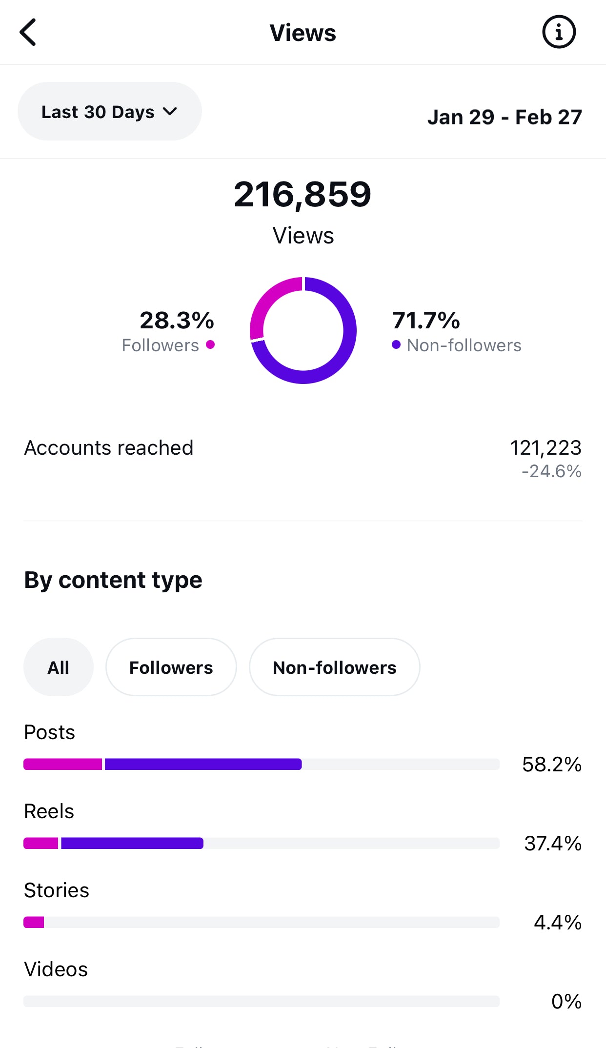This screenshot has width=606, height=1048.
Task: Click the 216,859 Views total
Action: coord(303,194)
